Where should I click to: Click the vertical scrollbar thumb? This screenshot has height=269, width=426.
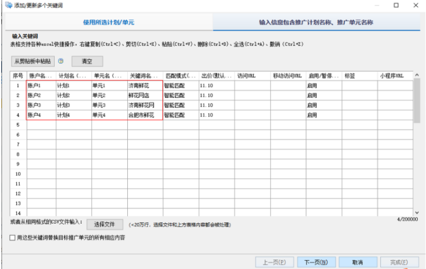[417, 100]
